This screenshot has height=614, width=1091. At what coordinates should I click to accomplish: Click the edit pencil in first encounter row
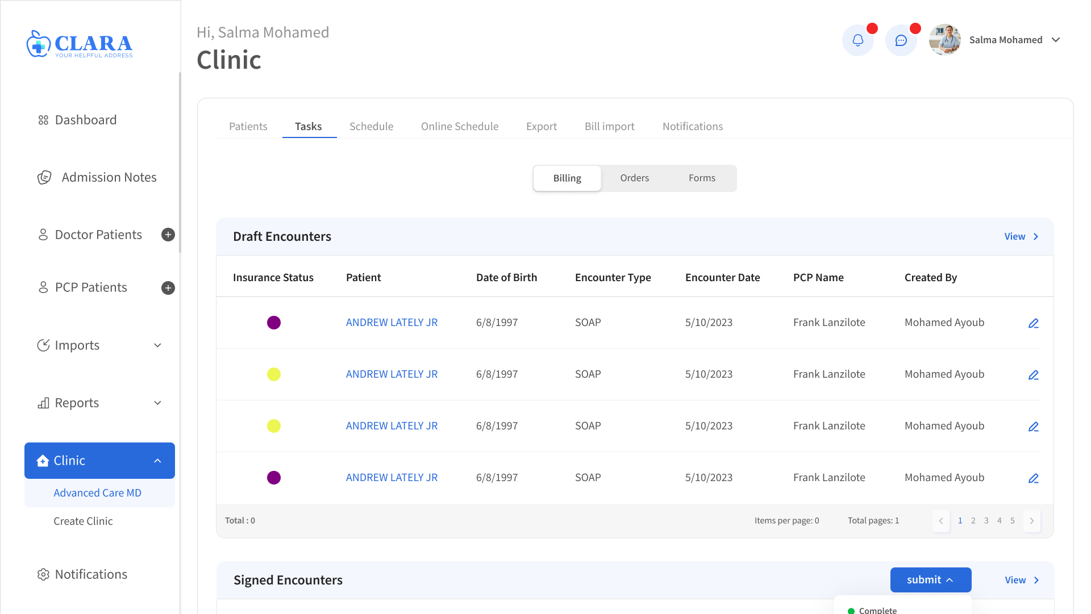(1033, 323)
